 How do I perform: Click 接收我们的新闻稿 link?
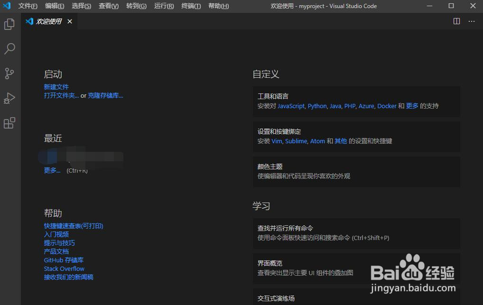pos(68,277)
